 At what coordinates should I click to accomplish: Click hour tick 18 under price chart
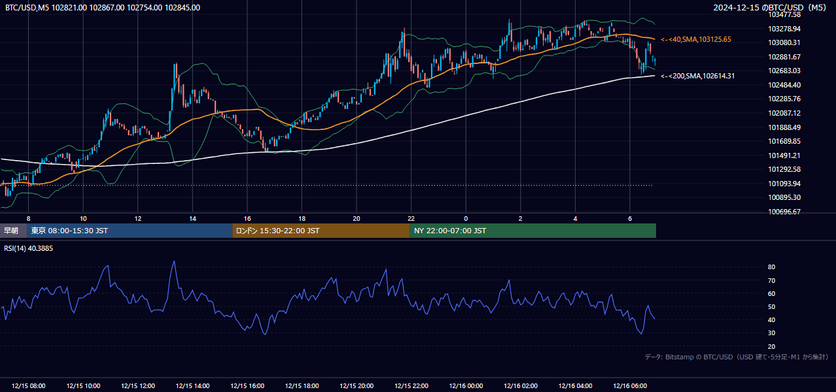click(302, 218)
